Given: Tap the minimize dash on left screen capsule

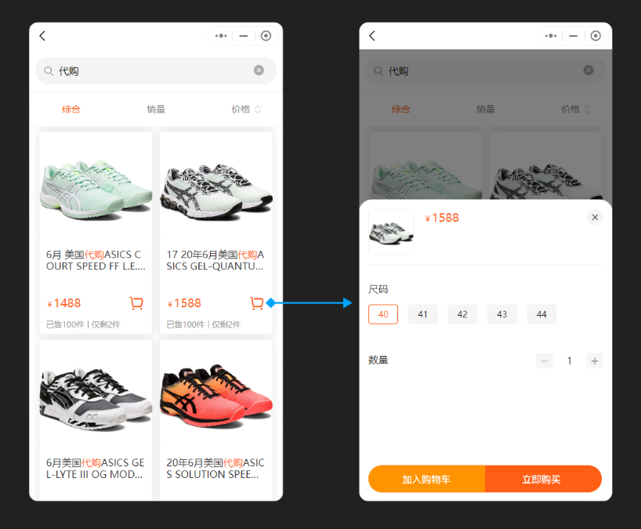Looking at the screenshot, I should (x=244, y=36).
